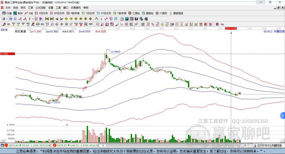Jump to the first bar icon
Image resolution: width=285 pixels, height=154 pixels.
click(x=47, y=19)
